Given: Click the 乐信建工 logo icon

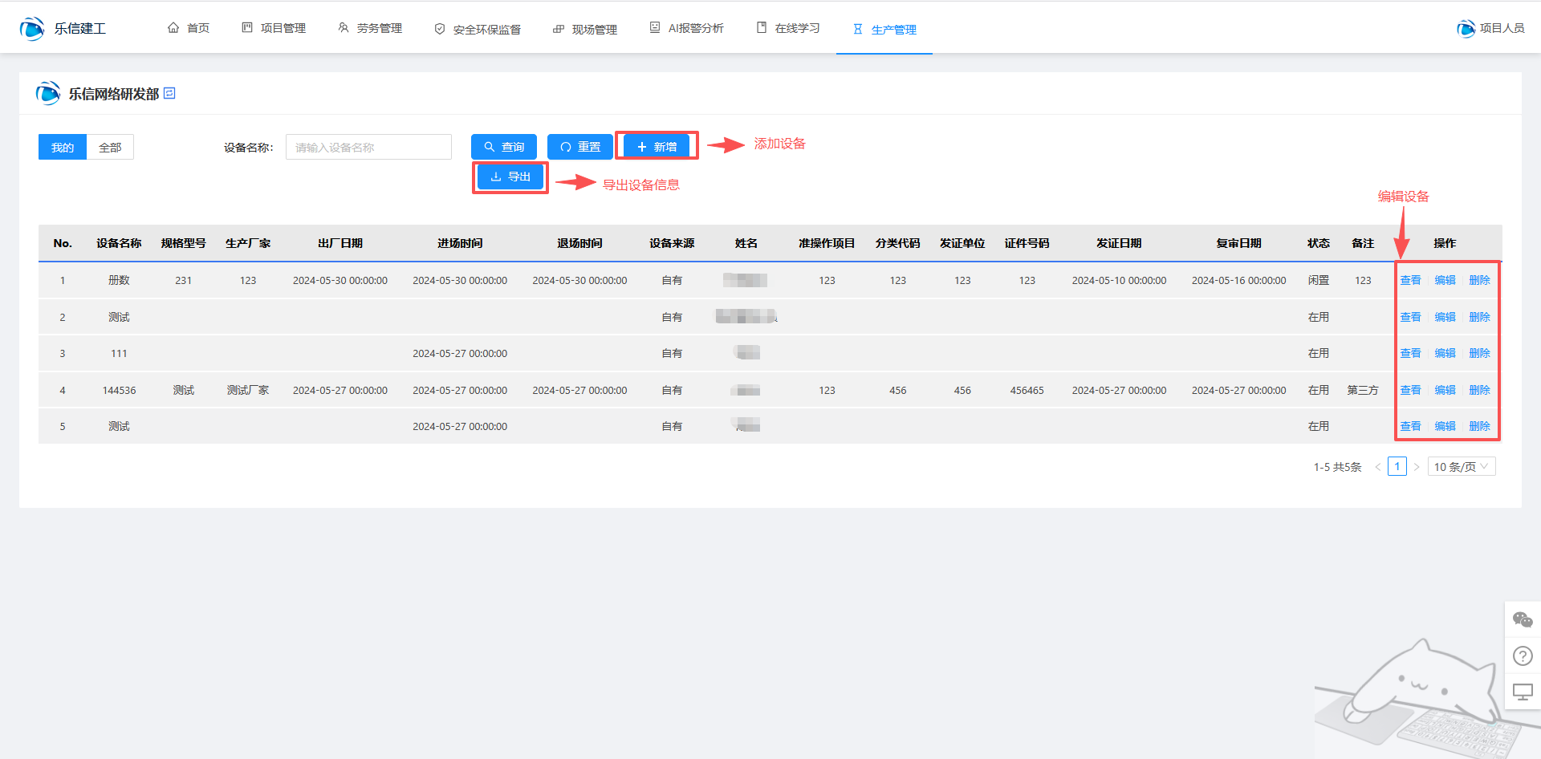Looking at the screenshot, I should coord(32,28).
